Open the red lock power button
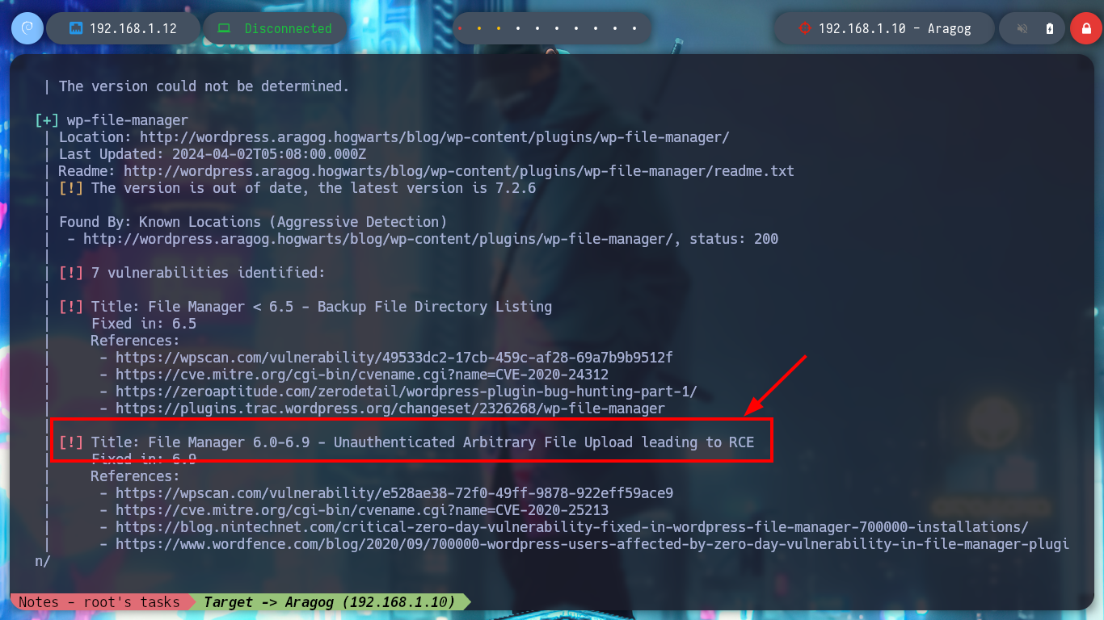The width and height of the screenshot is (1104, 620). 1085,28
